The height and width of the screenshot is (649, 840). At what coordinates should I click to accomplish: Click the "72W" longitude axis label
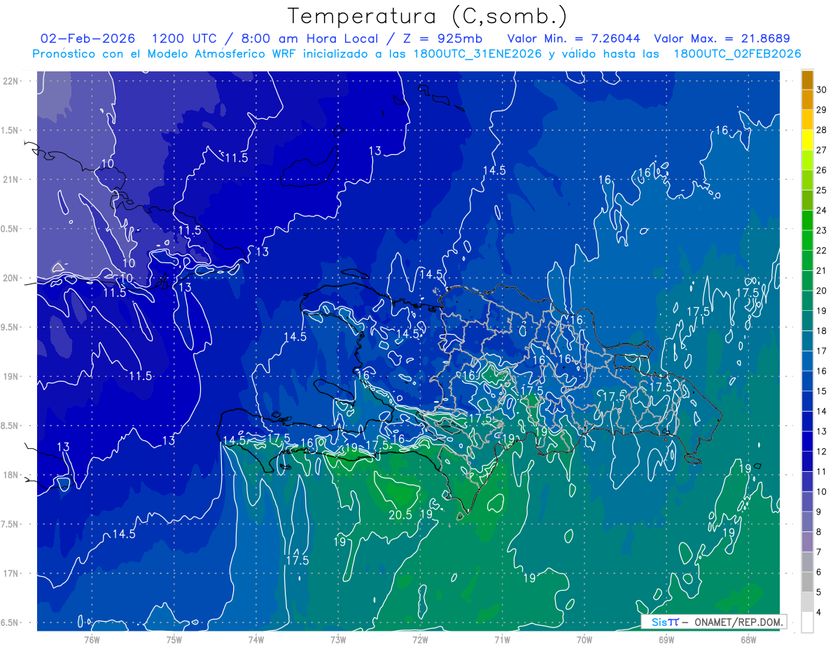click(x=420, y=639)
